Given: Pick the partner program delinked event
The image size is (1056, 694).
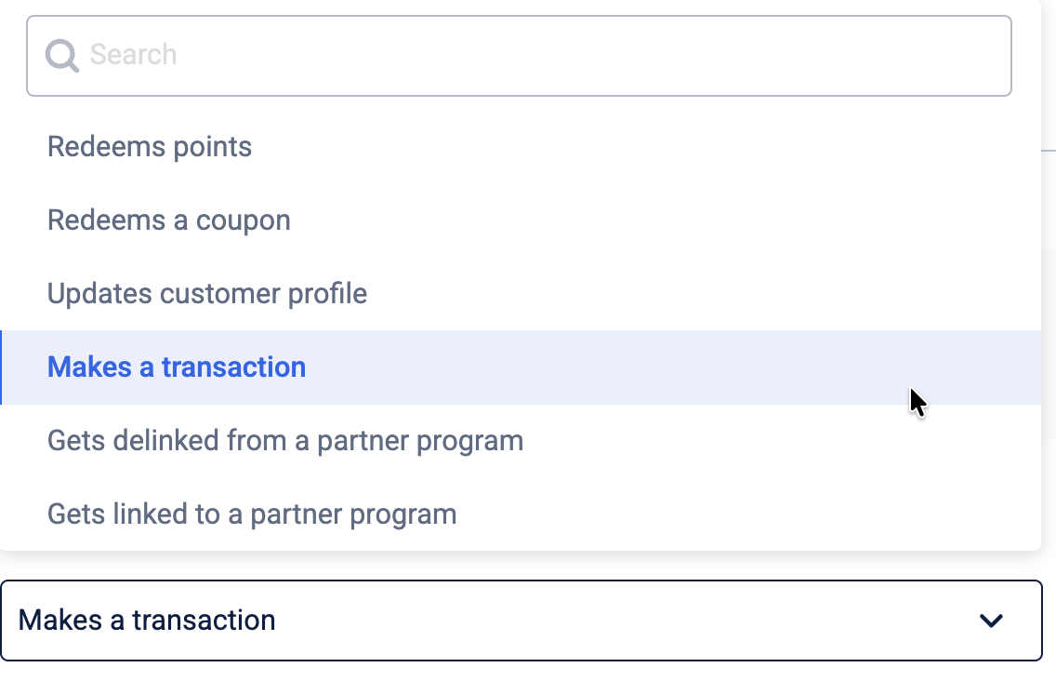Looking at the screenshot, I should 285,440.
